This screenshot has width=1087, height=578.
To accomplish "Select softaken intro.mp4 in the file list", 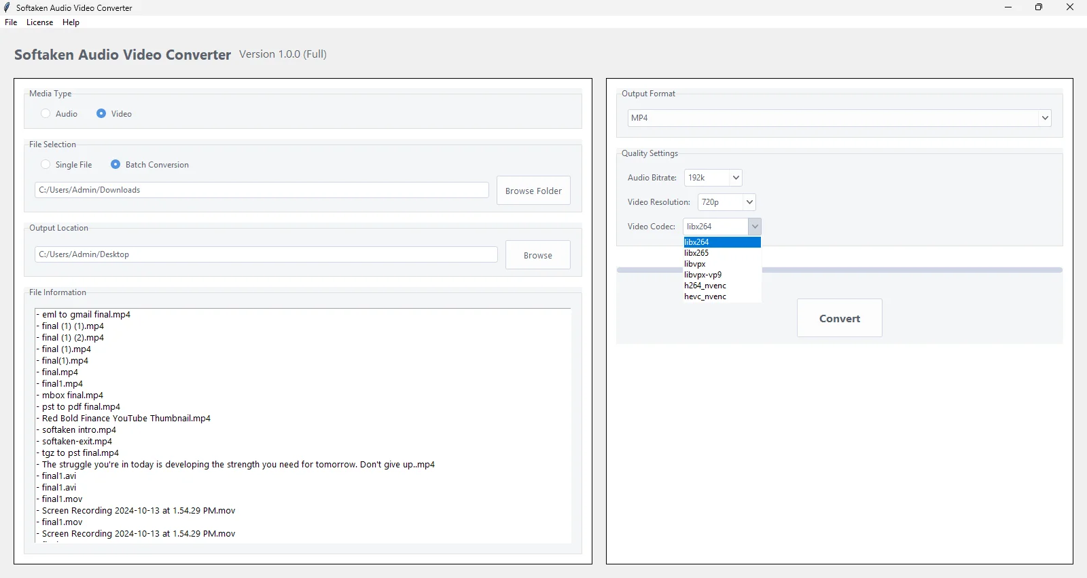I will 79,430.
